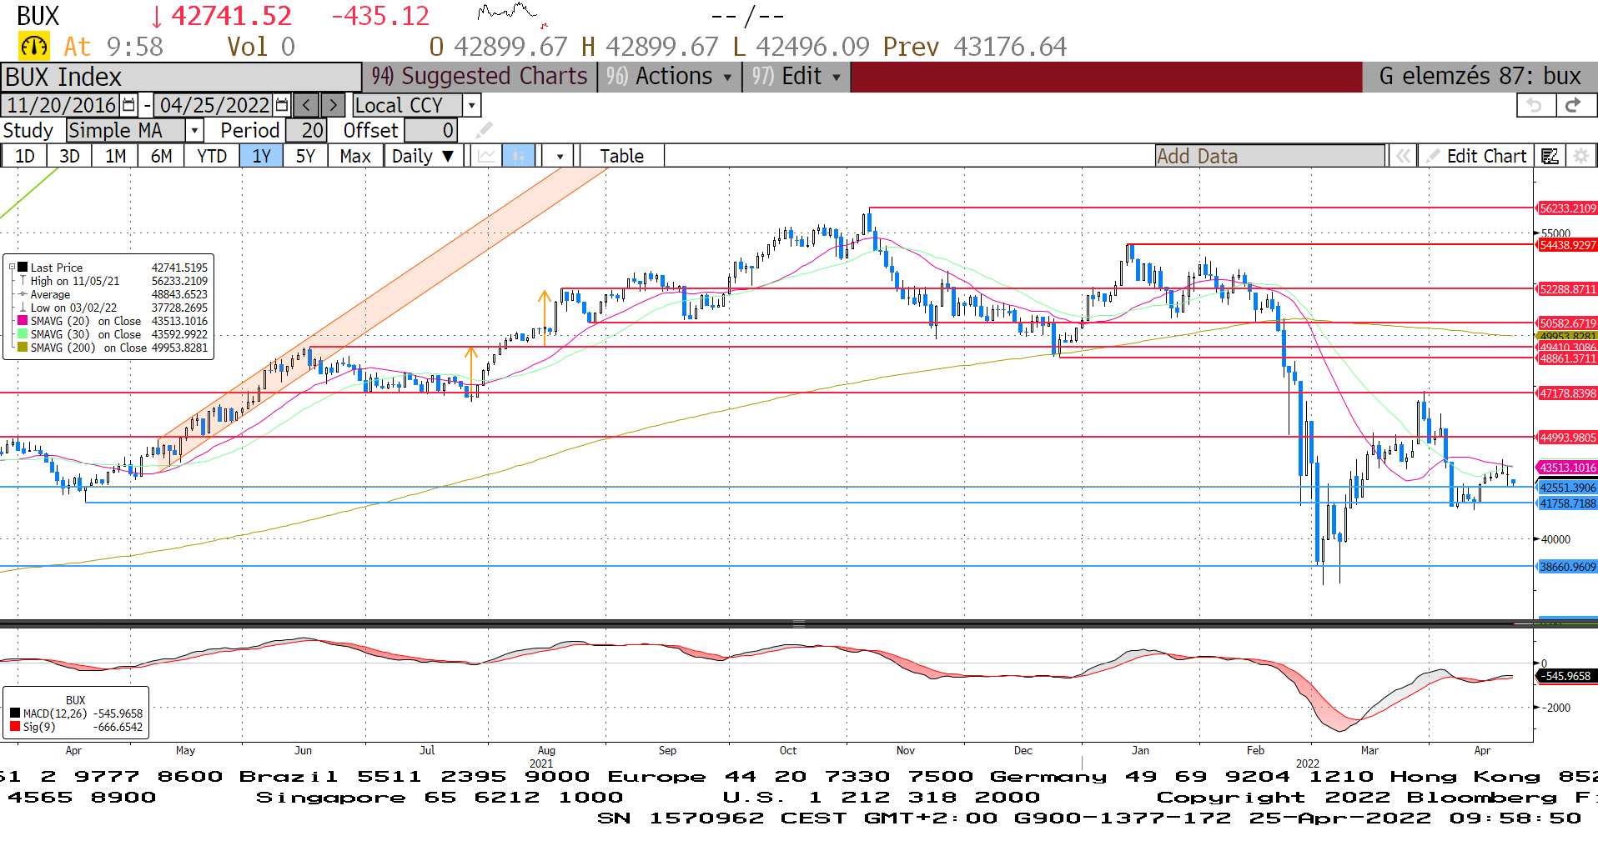
Task: Click the blue 38660.9609 level label
Action: point(1567,567)
